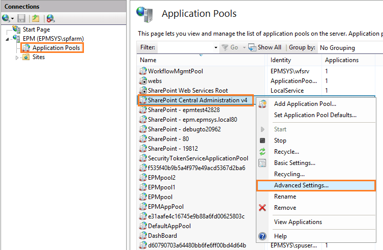This screenshot has height=250, width=383.
Task: Click the Filter input field
Action: 185,47
